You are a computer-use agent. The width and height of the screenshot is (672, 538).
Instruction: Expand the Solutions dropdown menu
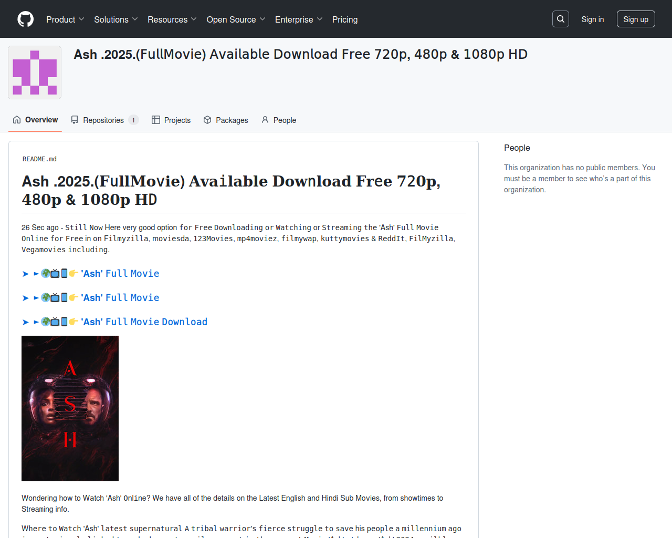coord(115,19)
